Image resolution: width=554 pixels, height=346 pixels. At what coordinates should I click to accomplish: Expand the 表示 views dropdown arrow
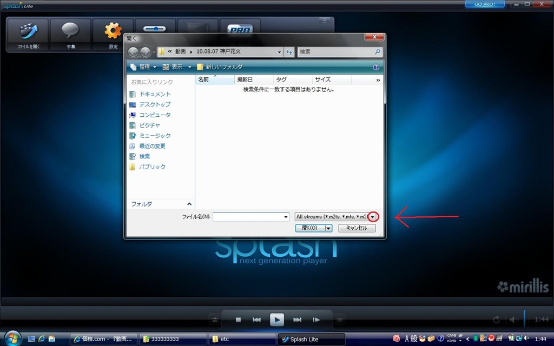[x=190, y=66]
